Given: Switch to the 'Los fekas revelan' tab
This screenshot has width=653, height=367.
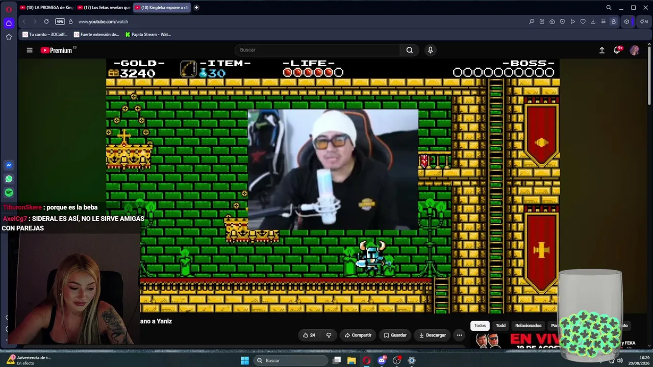Looking at the screenshot, I should pyautogui.click(x=104, y=8).
